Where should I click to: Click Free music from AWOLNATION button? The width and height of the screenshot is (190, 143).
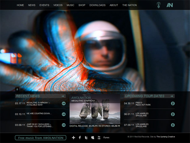[40, 138]
